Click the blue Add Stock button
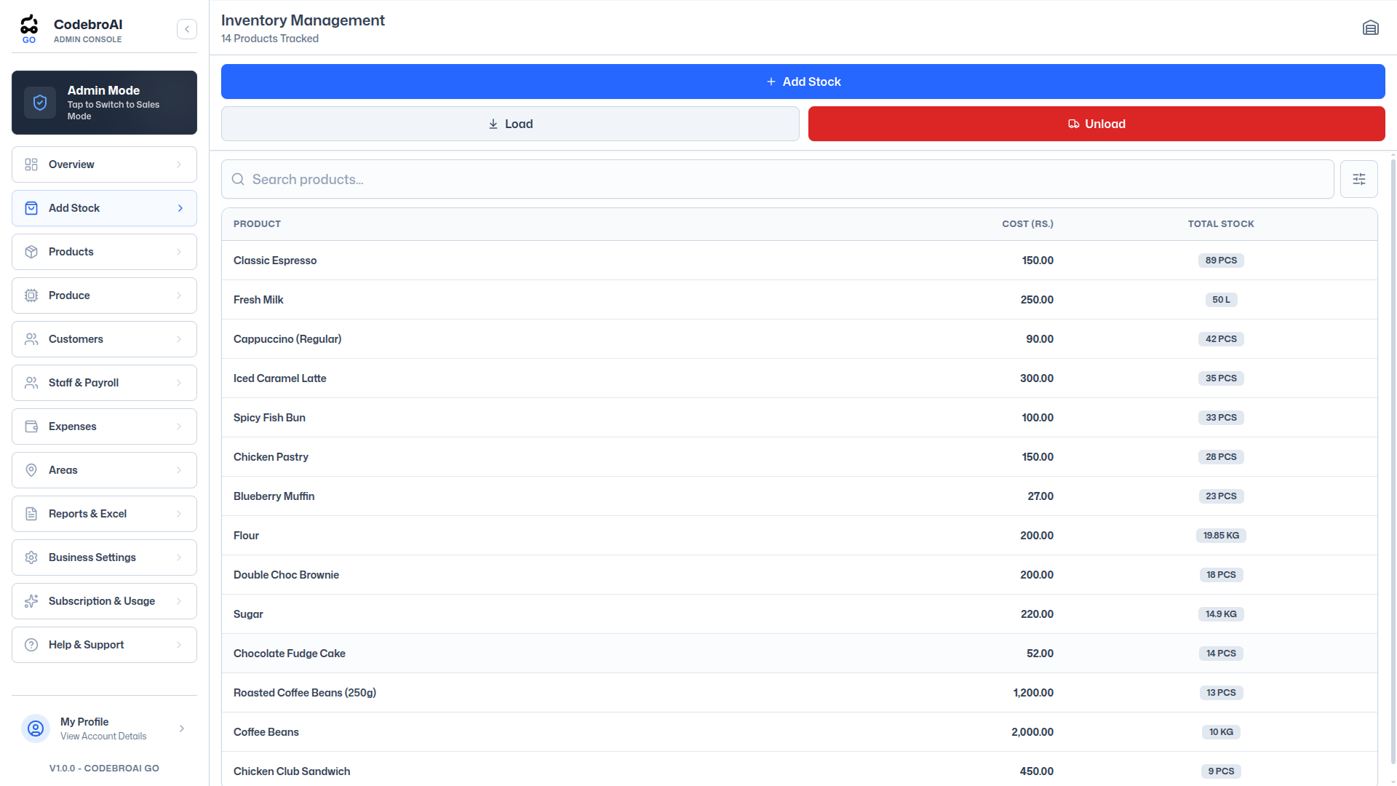The image size is (1397, 786). 803,82
